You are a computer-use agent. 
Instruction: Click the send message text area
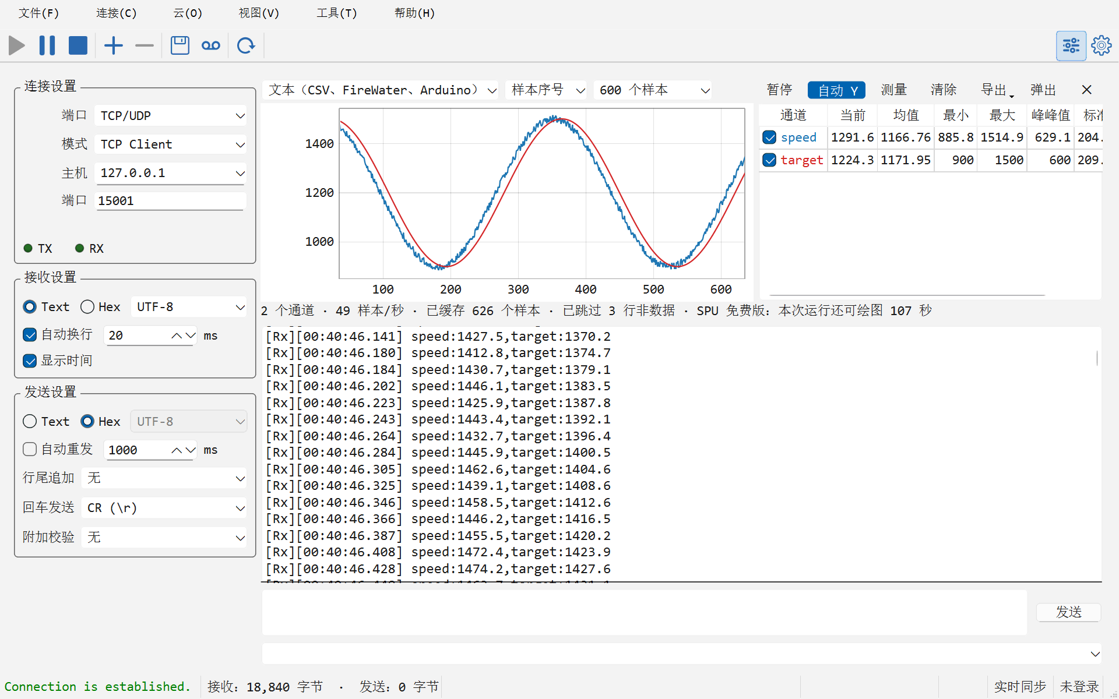point(645,613)
